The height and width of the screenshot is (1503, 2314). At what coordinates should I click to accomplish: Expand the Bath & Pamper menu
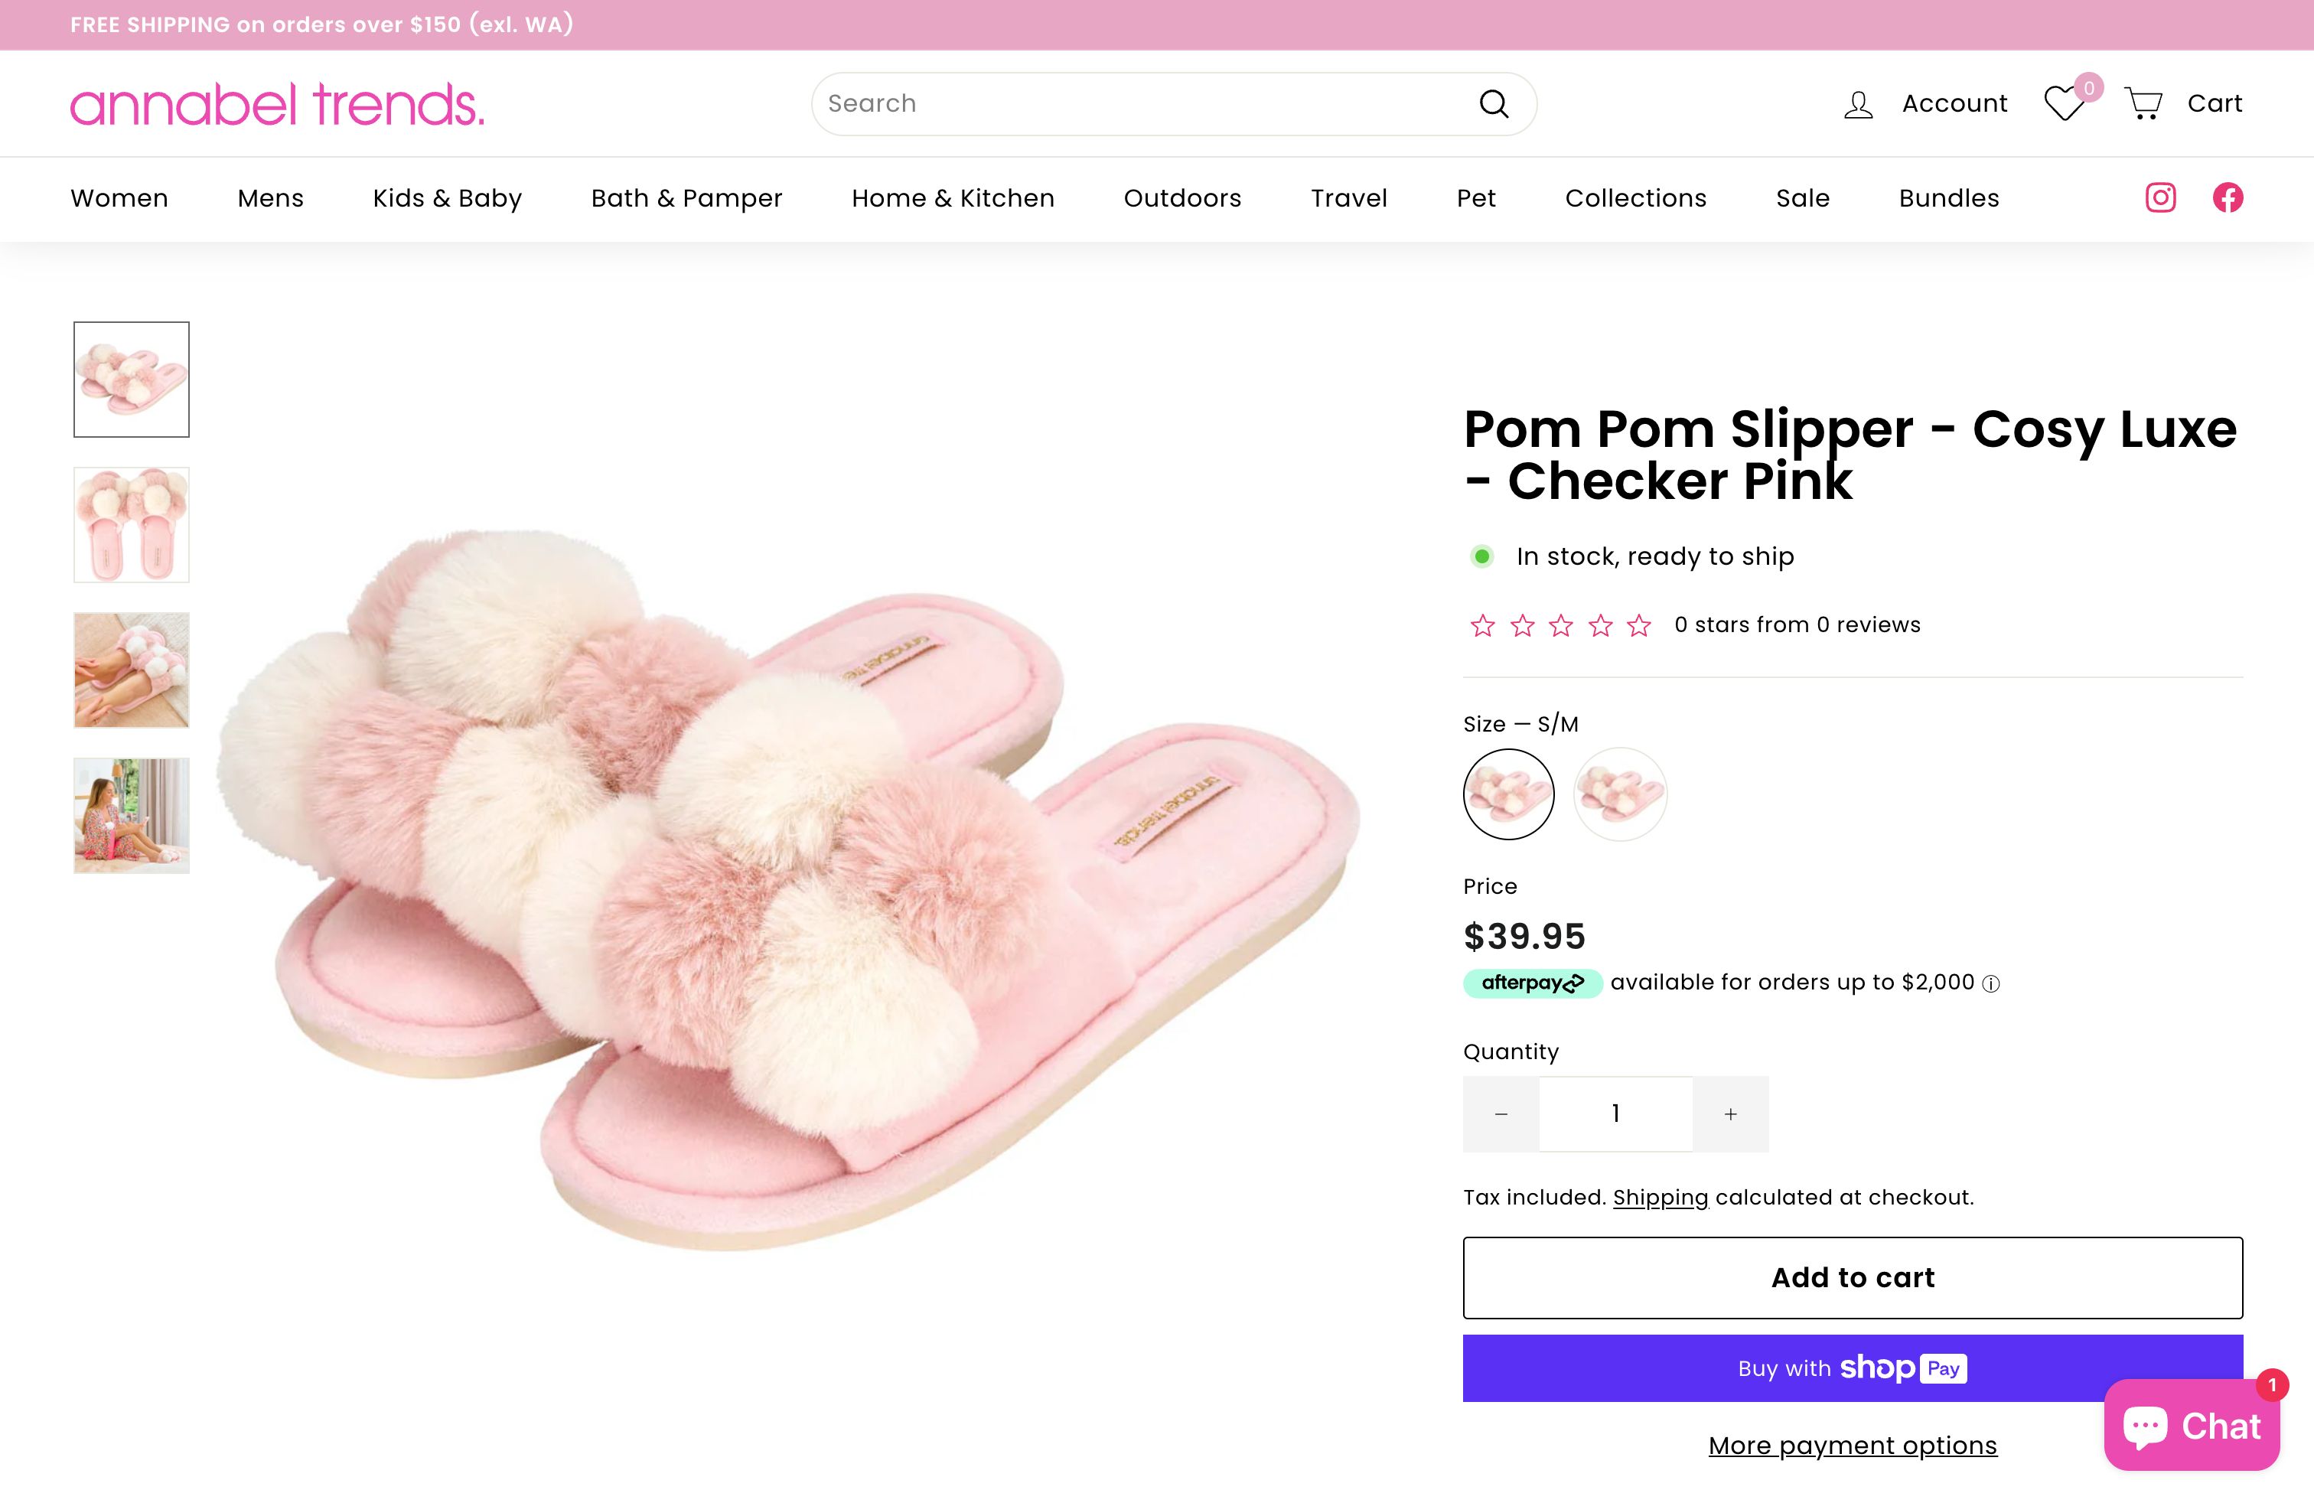click(686, 198)
